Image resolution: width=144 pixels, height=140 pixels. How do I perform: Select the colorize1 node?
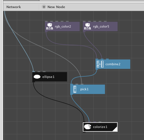point(100,127)
